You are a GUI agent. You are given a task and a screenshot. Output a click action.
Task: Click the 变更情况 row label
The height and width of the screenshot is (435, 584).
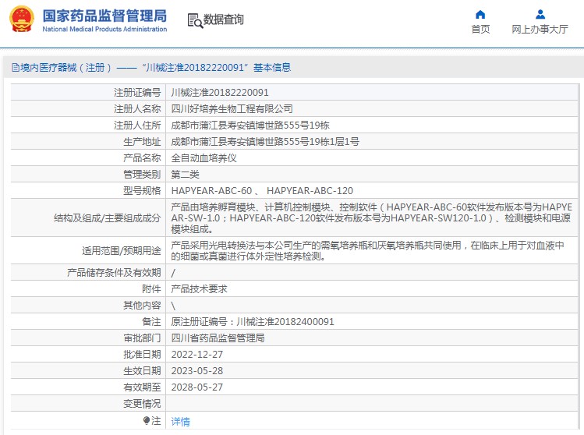[x=142, y=404]
